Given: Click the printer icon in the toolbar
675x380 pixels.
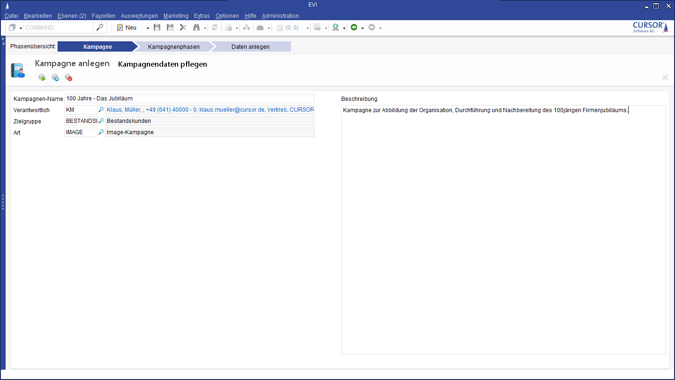Looking at the screenshot, I should tap(260, 28).
